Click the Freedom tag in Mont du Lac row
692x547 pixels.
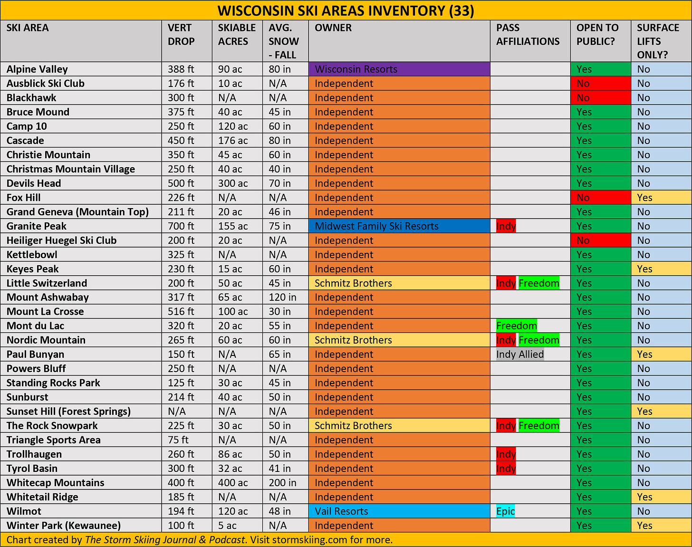[517, 326]
